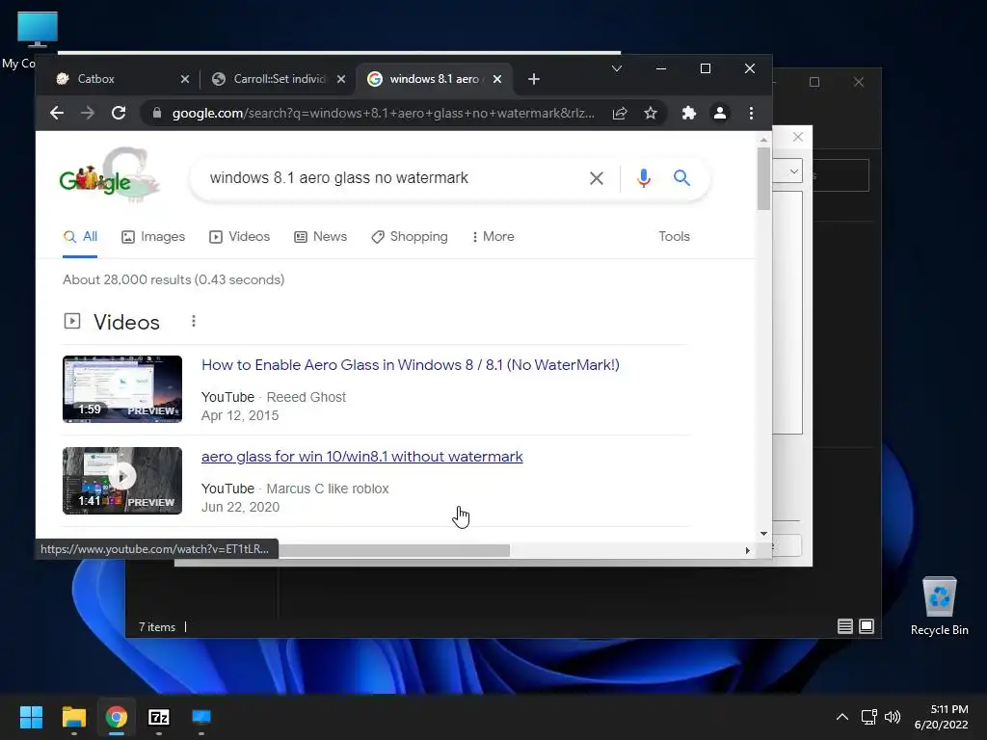Switch to the Carroll::Set individ tab
This screenshot has height=740, width=987.
tap(279, 79)
